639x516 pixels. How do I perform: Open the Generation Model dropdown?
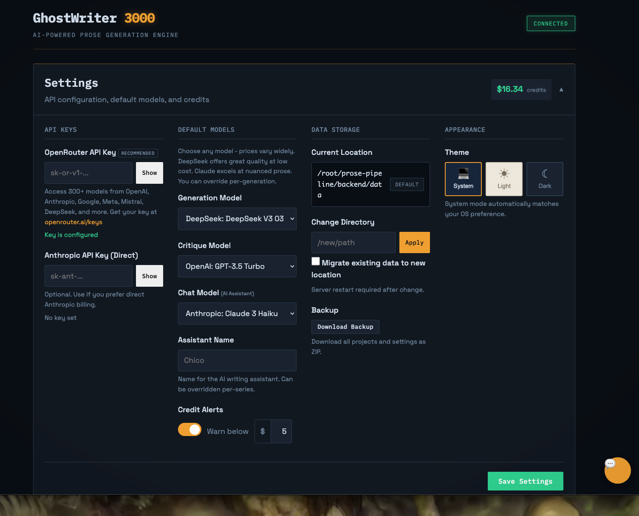click(x=237, y=219)
